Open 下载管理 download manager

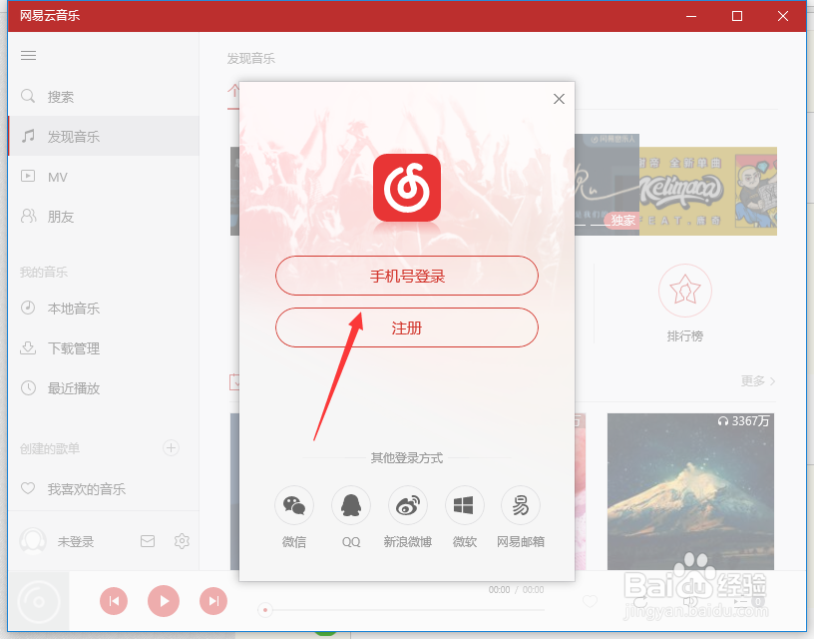pos(104,348)
